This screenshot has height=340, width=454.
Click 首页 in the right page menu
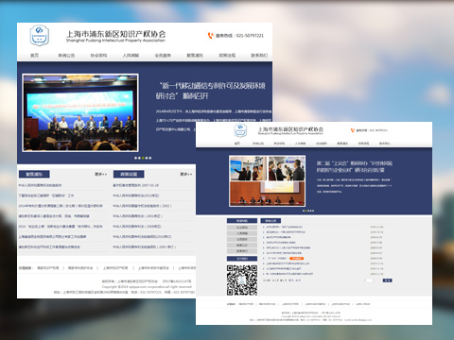click(237, 144)
